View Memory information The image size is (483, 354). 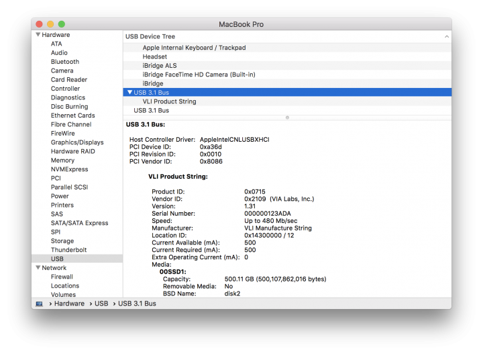coord(62,160)
